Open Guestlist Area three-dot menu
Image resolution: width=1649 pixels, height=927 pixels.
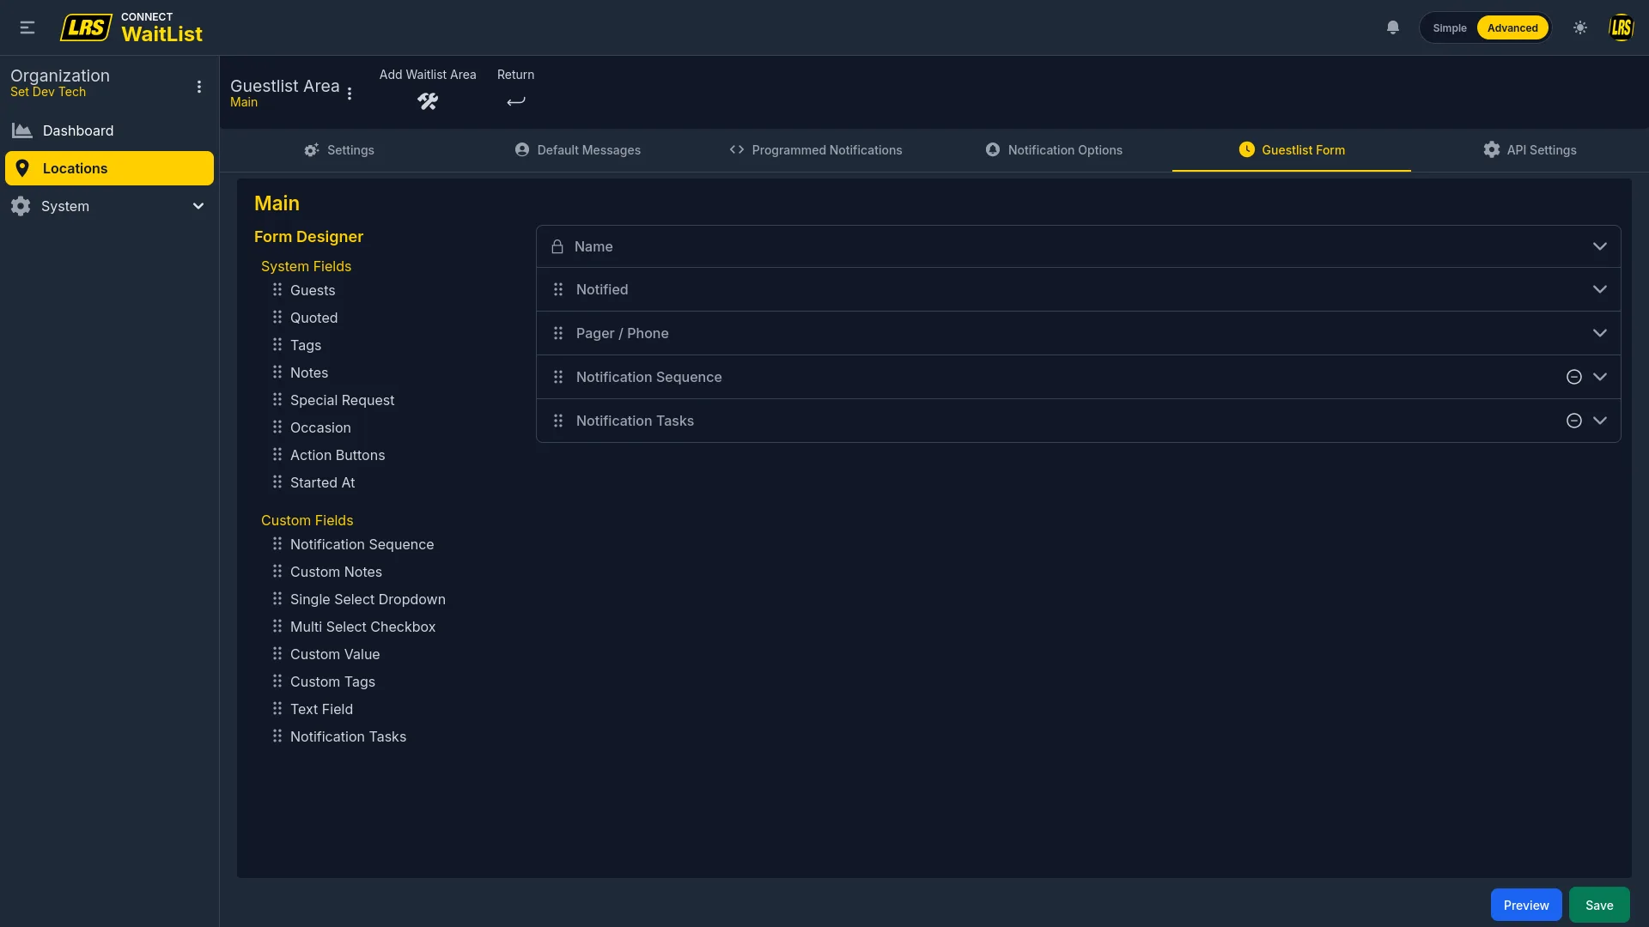(350, 94)
